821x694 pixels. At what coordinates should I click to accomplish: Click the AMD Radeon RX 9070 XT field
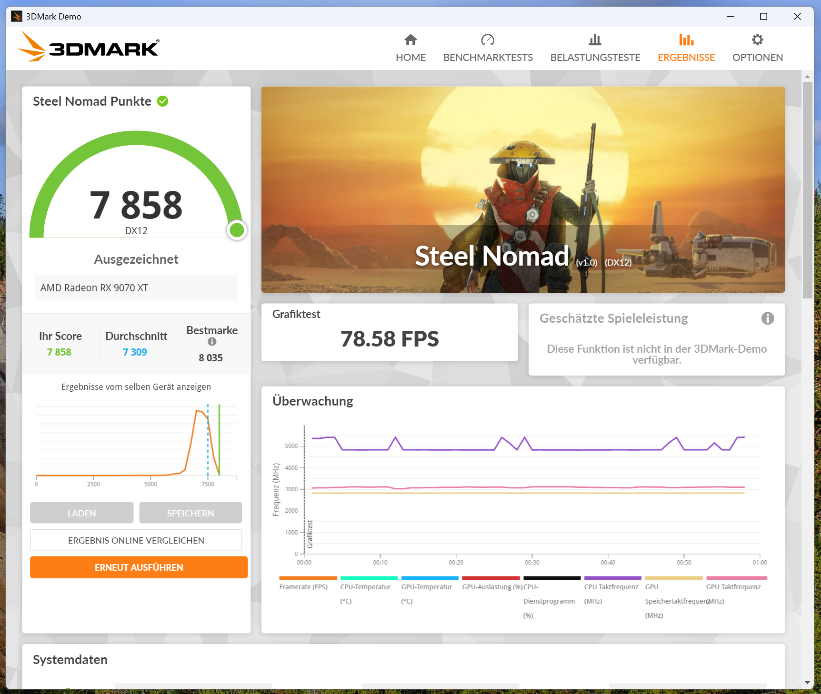click(x=136, y=288)
